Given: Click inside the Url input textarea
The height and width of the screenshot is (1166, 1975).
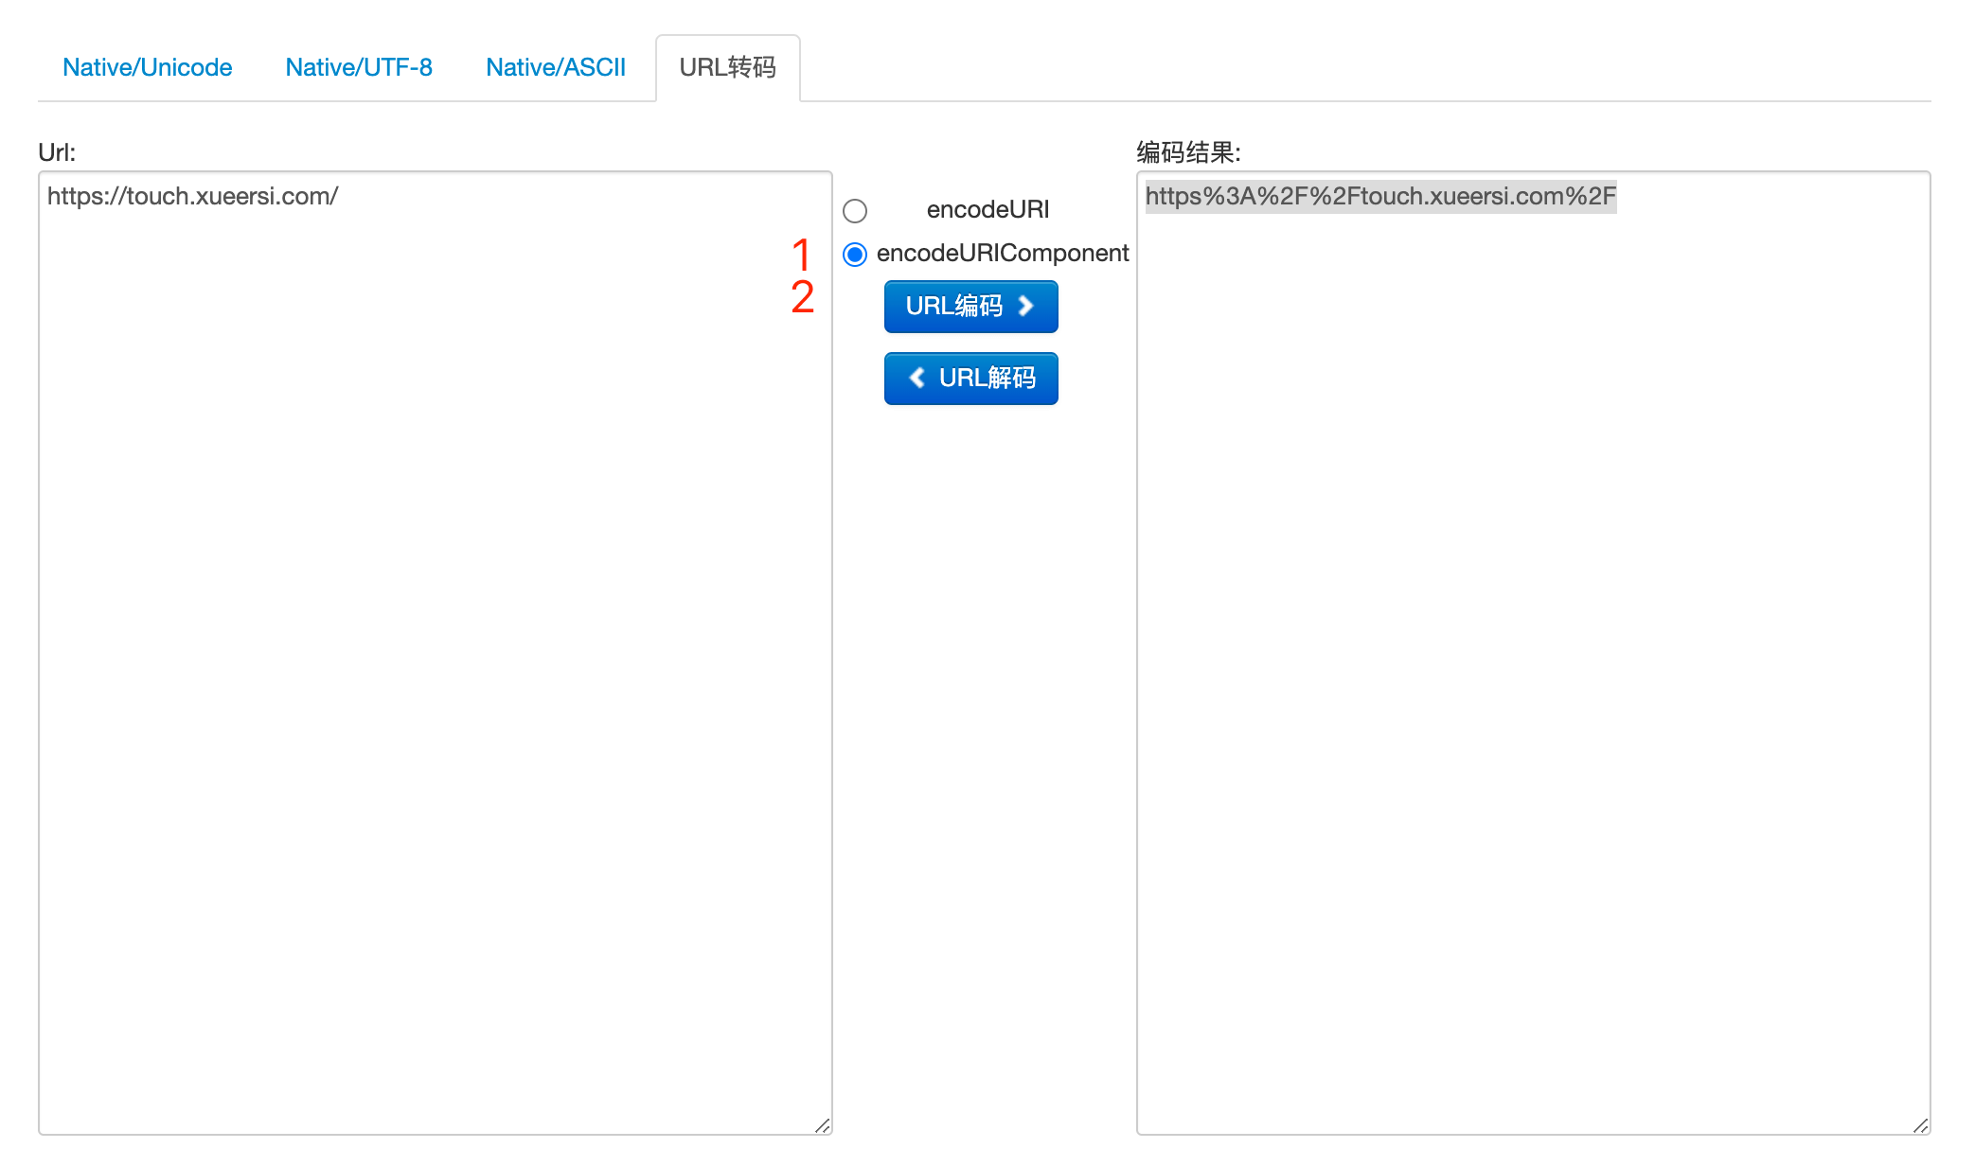Looking at the screenshot, I should click(x=436, y=653).
